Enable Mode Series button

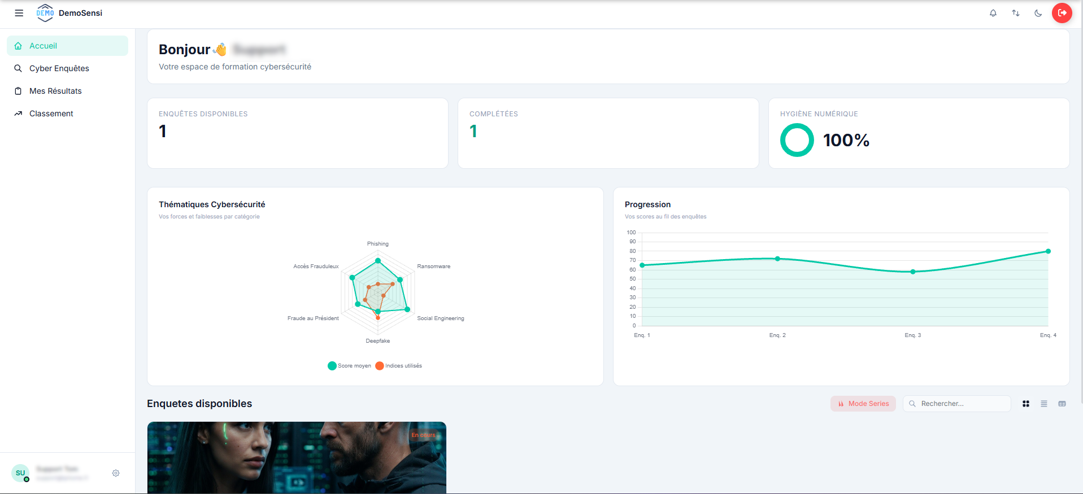point(863,404)
